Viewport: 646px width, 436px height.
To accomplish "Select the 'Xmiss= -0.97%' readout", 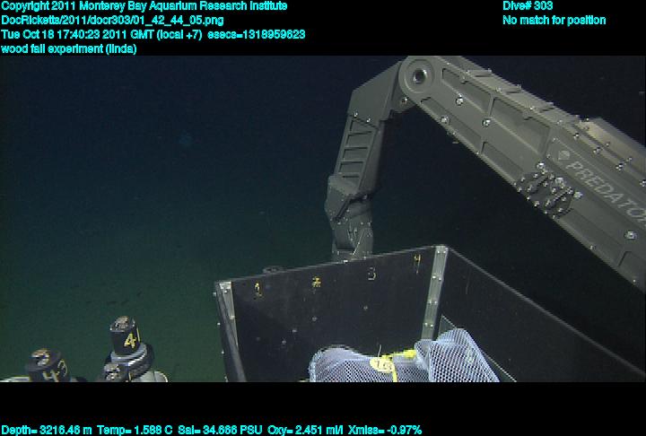I will pos(385,430).
